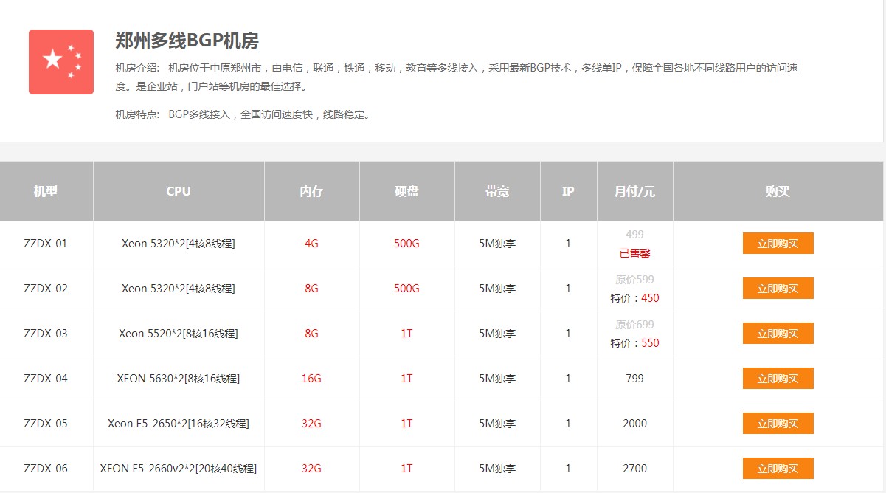Click 32G memory in ZZDX-05 row

[311, 424]
